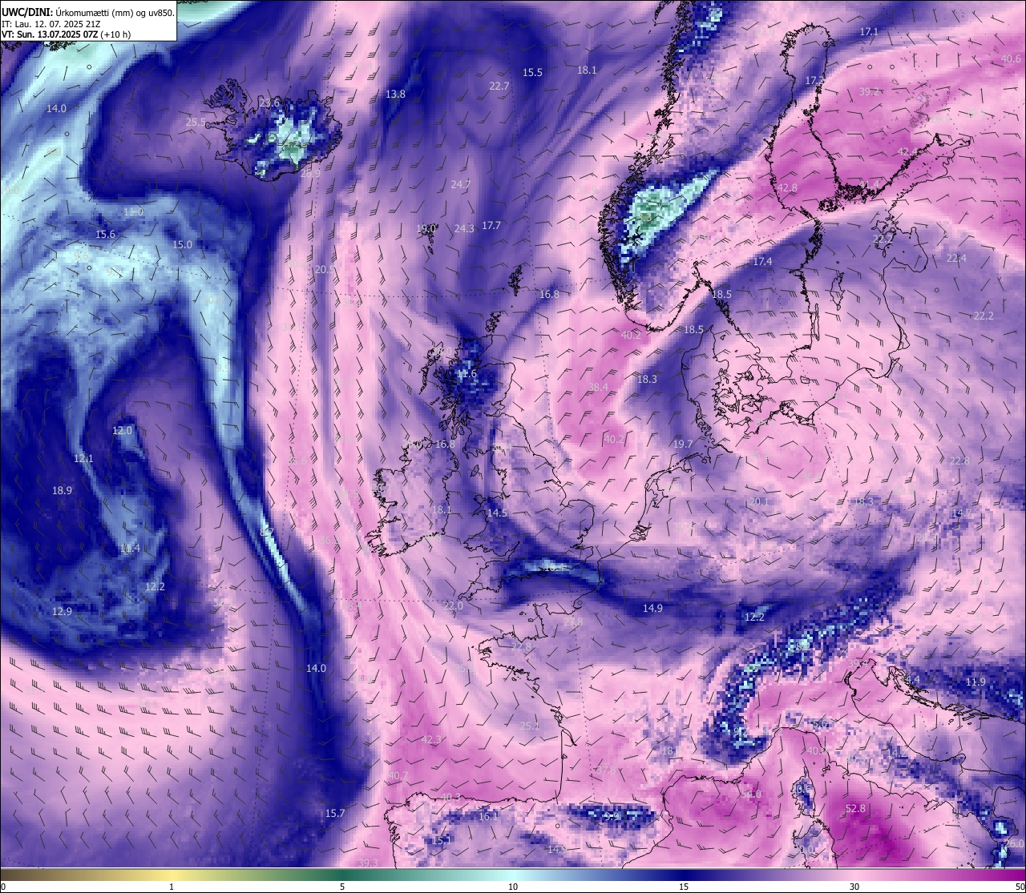Click the map value 14.5

click(x=497, y=513)
